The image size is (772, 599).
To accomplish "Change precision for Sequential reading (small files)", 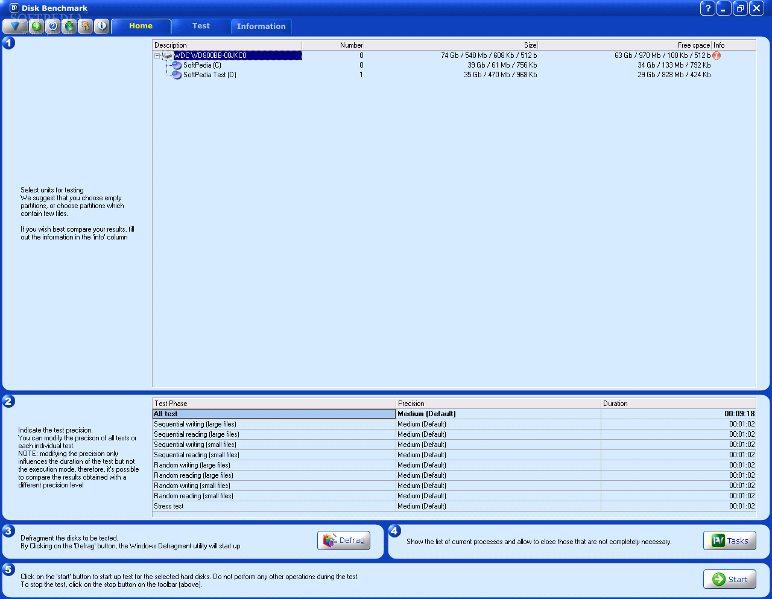I will (x=498, y=455).
